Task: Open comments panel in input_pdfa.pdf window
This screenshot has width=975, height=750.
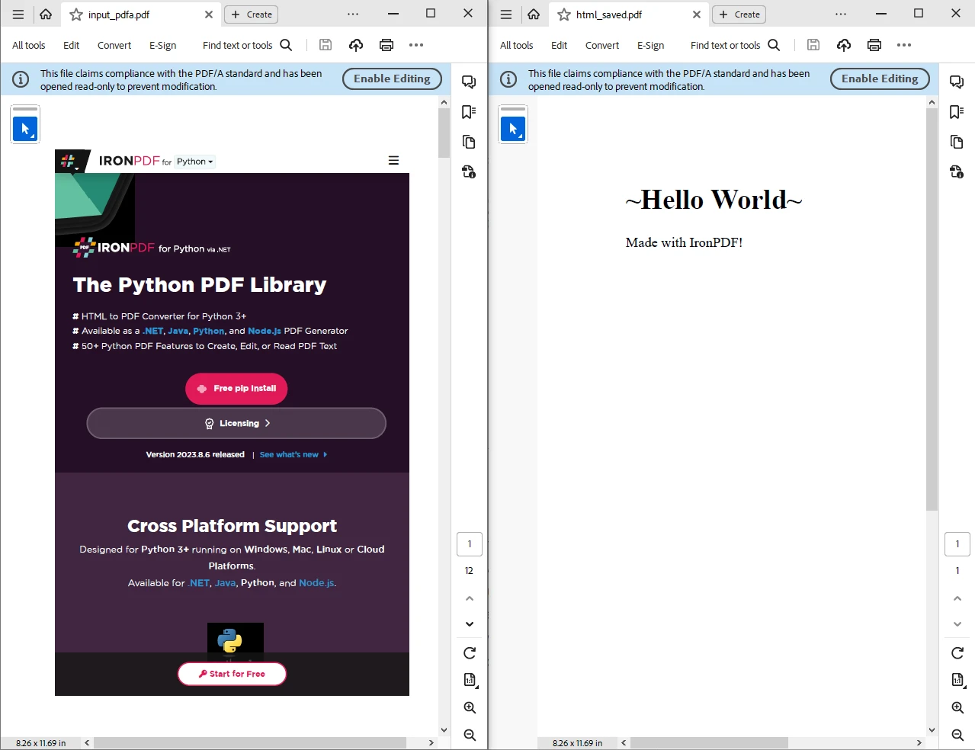Action: (x=469, y=82)
